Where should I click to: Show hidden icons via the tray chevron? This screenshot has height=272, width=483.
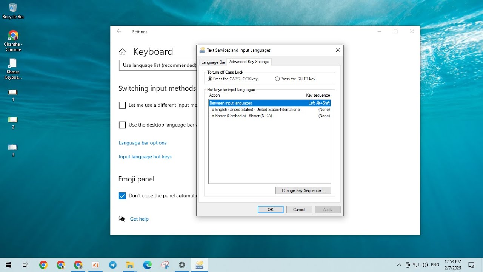point(399,265)
